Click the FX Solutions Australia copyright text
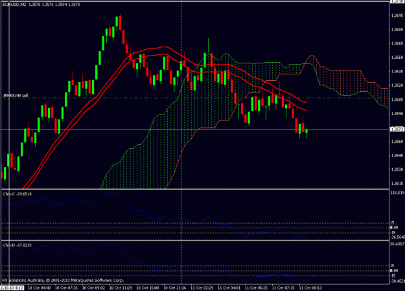 point(64,280)
